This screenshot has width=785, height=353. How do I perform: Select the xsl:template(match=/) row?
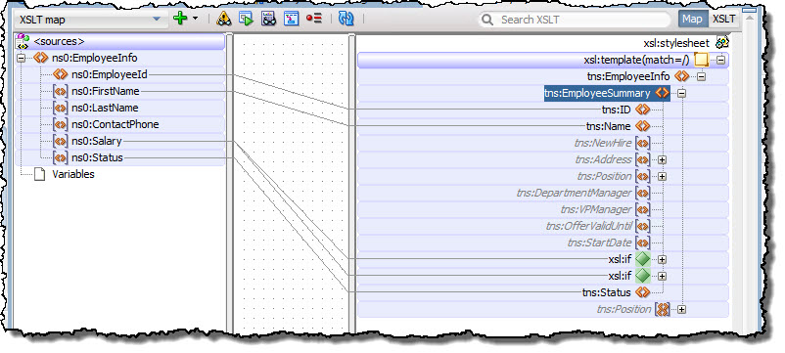[543, 61]
